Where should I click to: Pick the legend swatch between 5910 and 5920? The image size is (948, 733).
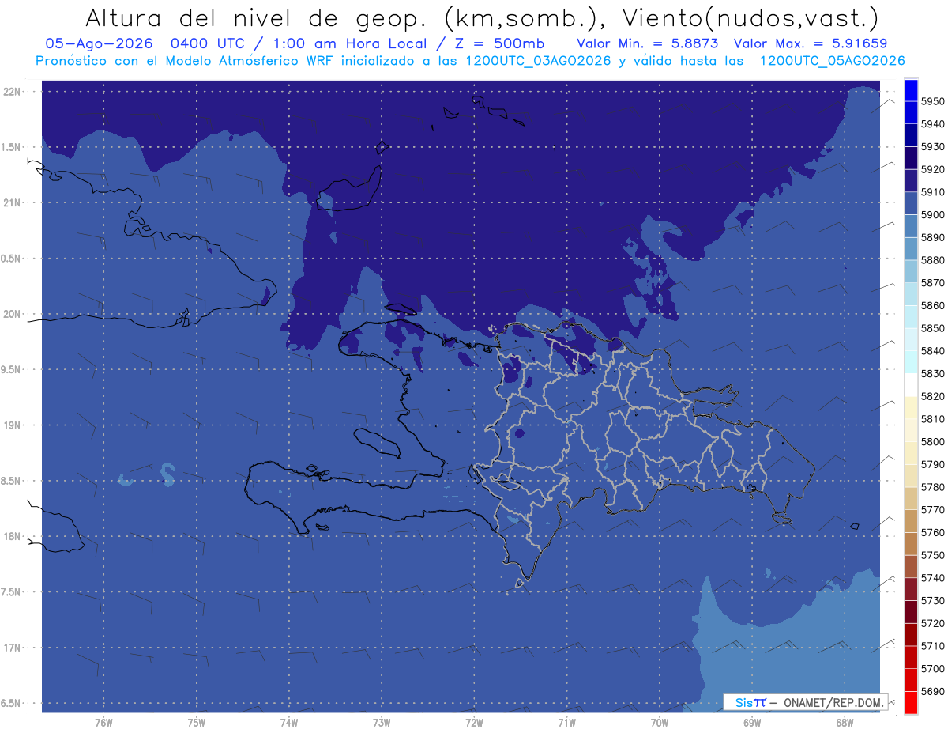point(911,180)
